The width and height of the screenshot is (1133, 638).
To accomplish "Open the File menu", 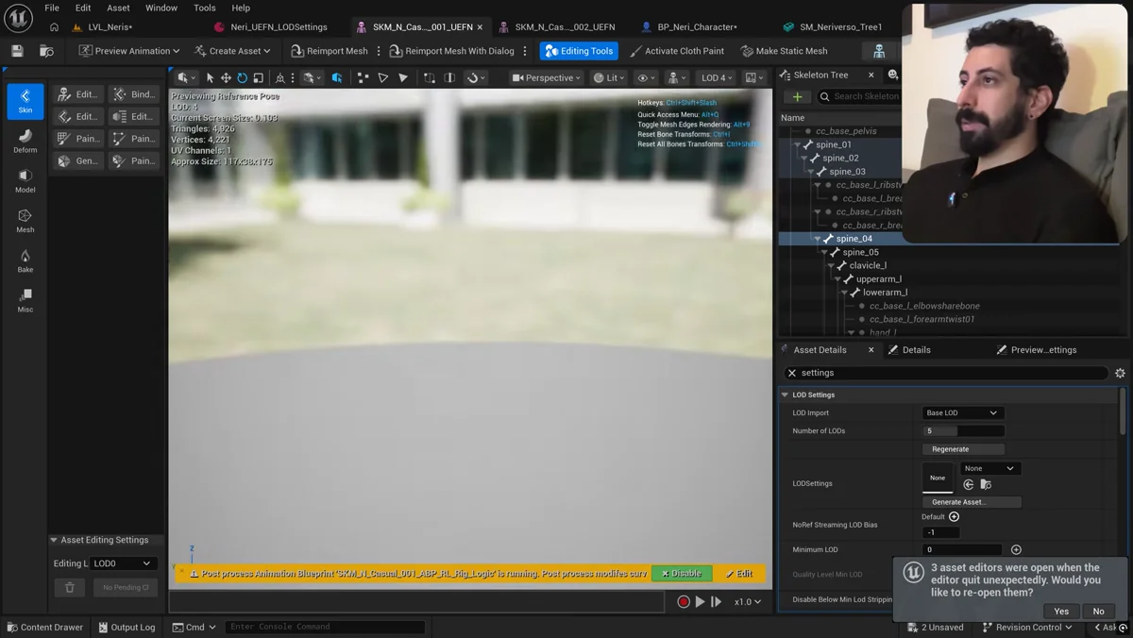I will coord(52,8).
